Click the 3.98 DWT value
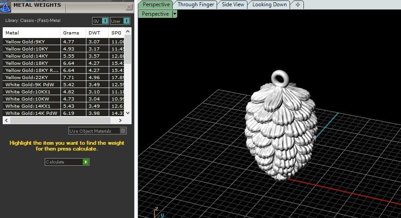Screen dimensions: 401x218 point(94,113)
